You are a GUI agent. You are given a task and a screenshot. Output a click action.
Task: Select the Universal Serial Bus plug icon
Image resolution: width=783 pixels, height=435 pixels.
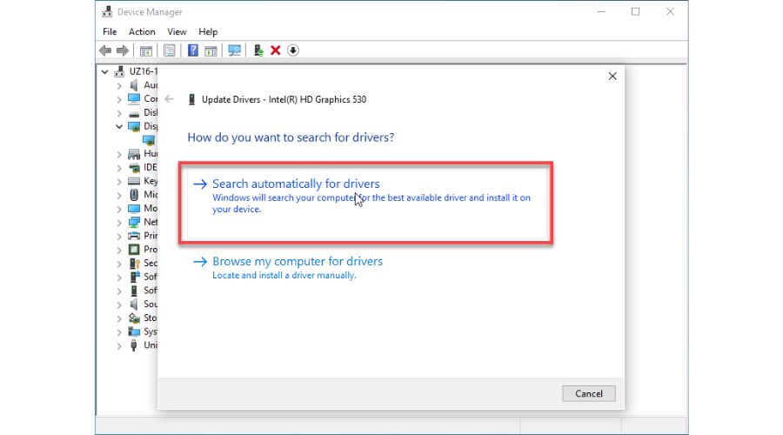point(134,345)
